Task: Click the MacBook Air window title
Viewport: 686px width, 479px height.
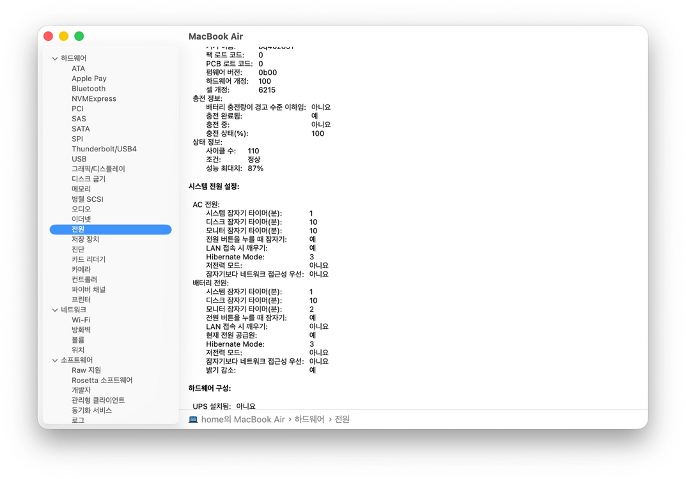Action: 215,36
